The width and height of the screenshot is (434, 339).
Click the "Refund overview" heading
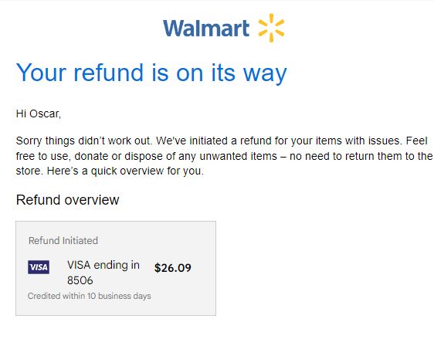[x=67, y=200]
